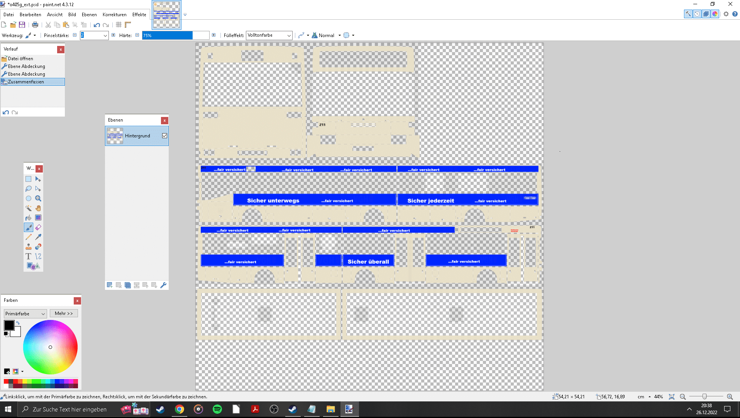Screen dimensions: 740x418
Task: Choose the Text tool
Action: click(29, 256)
